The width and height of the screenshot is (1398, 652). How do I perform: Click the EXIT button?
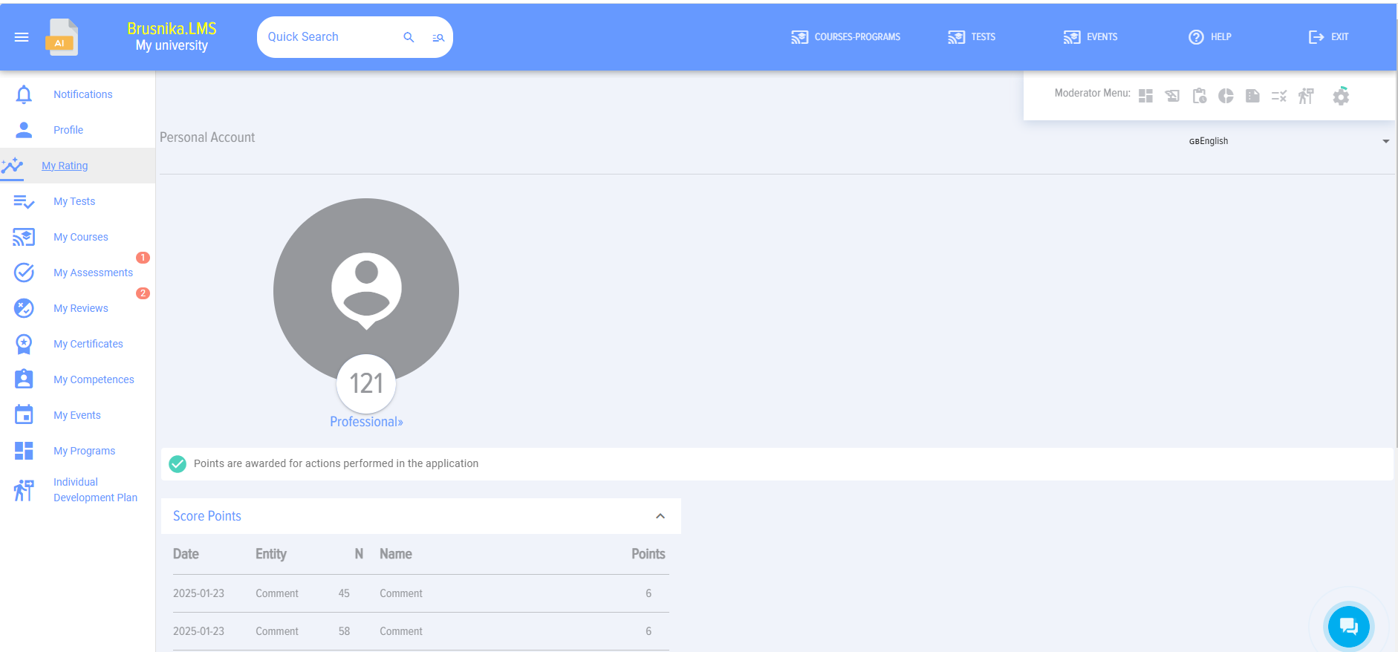[1328, 37]
